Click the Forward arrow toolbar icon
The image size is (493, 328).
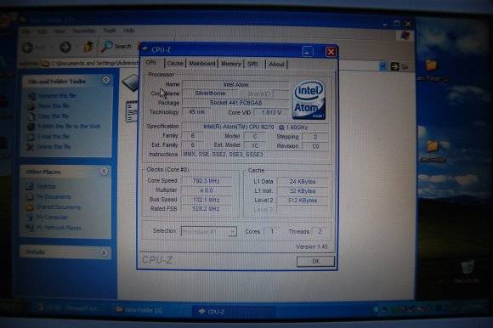click(x=65, y=47)
